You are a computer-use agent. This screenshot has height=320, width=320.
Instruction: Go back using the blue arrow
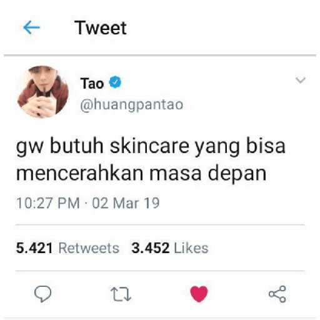point(31,27)
